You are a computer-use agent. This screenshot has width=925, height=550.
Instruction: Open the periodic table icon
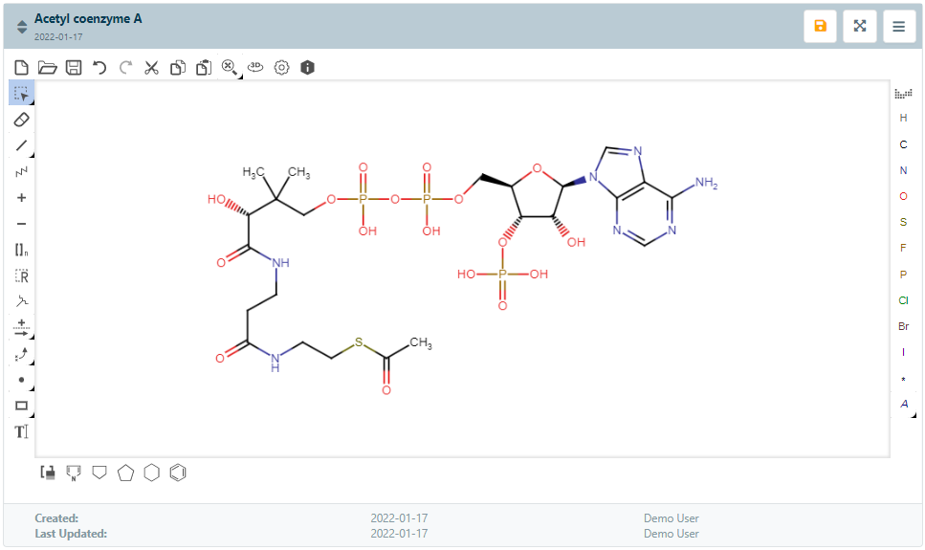[x=903, y=93]
